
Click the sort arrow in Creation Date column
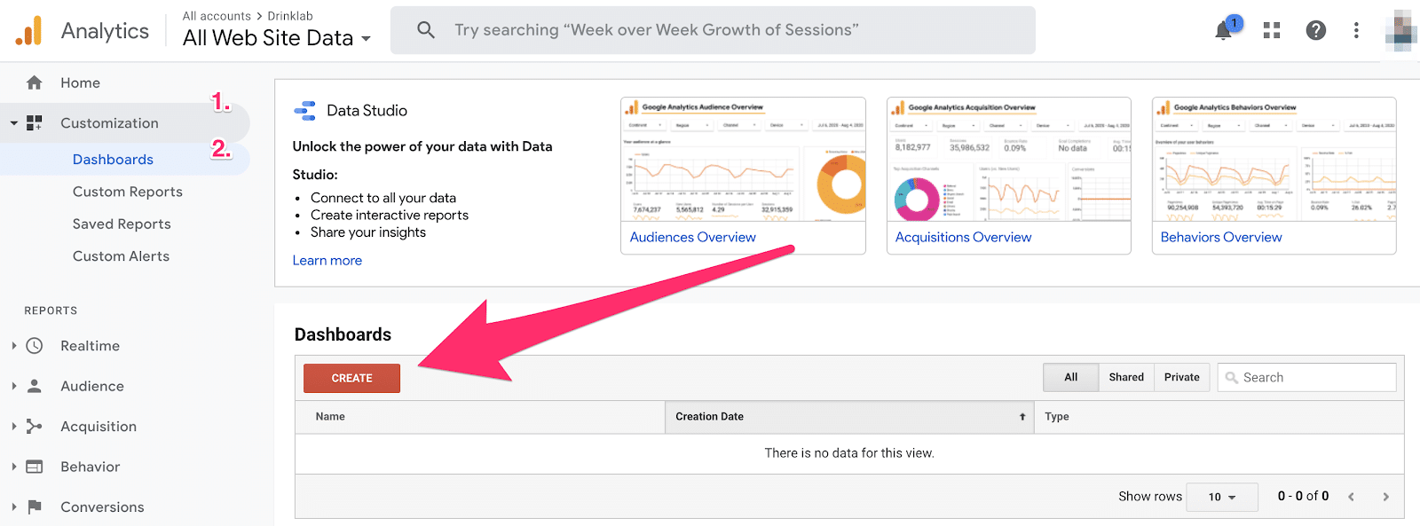click(1022, 417)
